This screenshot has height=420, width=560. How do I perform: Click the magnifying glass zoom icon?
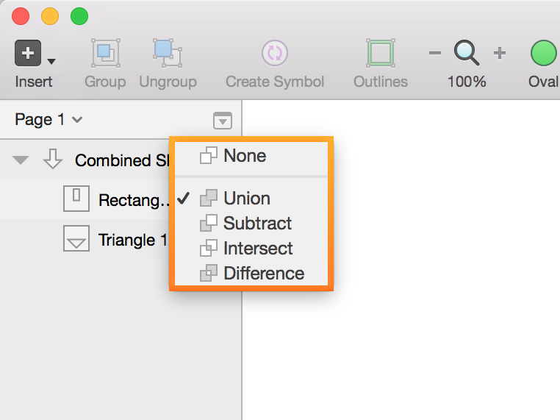pyautogui.click(x=467, y=53)
